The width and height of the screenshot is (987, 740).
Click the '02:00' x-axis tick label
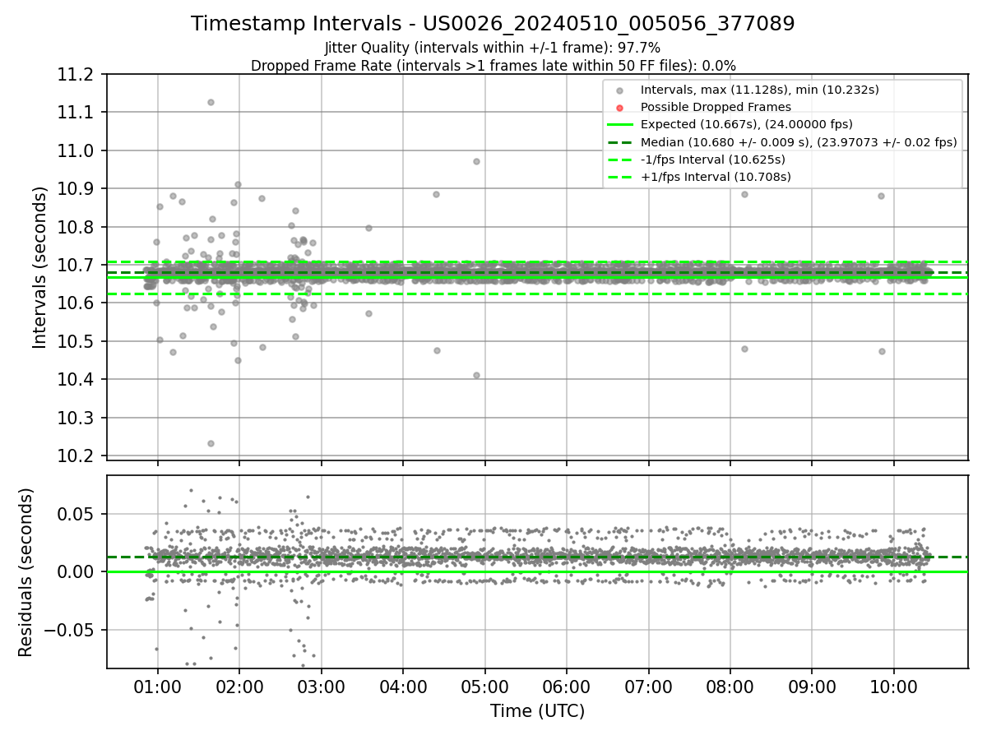point(239,687)
